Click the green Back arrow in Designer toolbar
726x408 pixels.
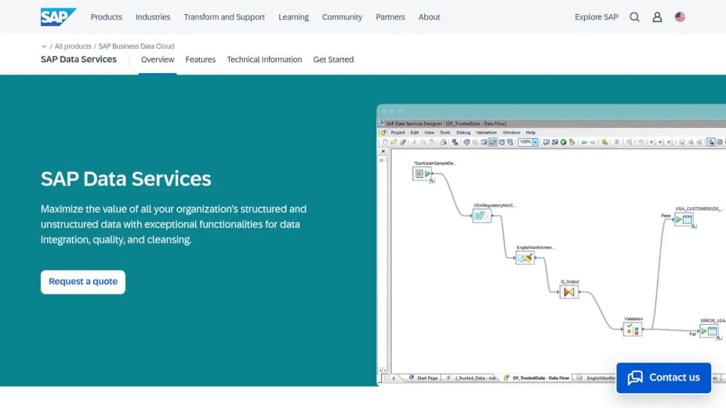(x=584, y=142)
